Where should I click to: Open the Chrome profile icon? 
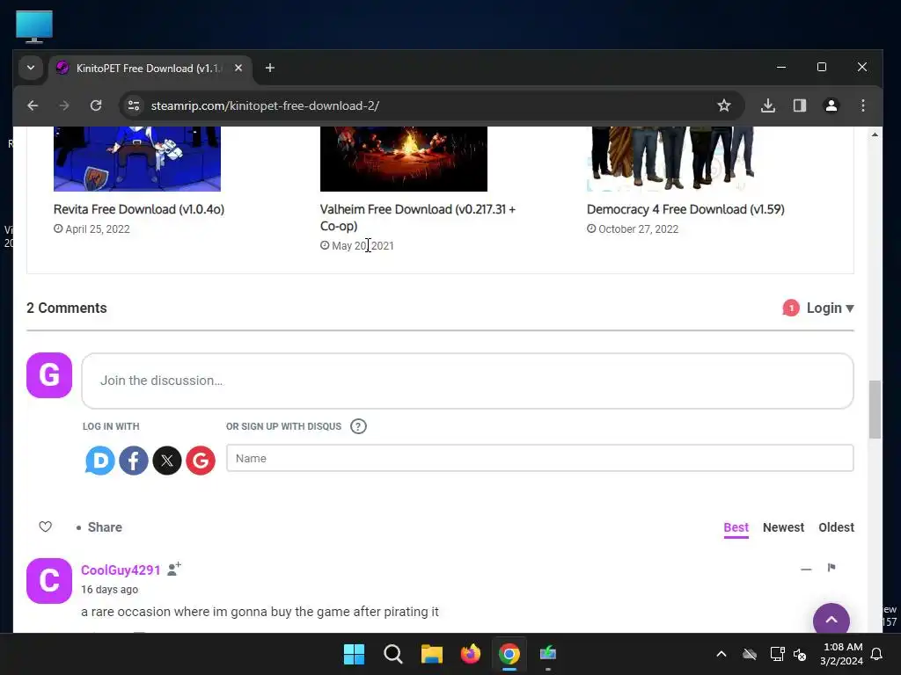[x=831, y=105]
